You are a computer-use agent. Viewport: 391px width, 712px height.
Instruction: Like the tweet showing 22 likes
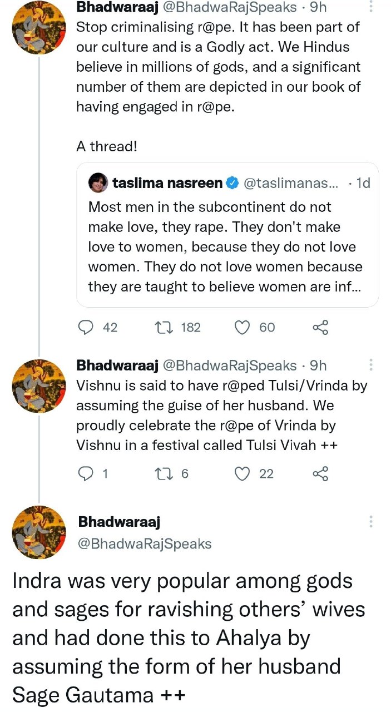point(242,473)
